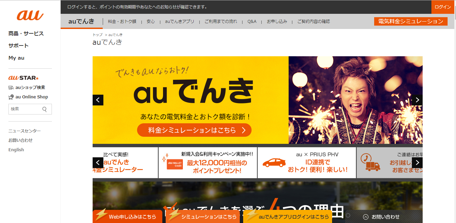The width and height of the screenshot is (456, 223).
Task: Click the login notice text in top bar
Action: point(137,7)
